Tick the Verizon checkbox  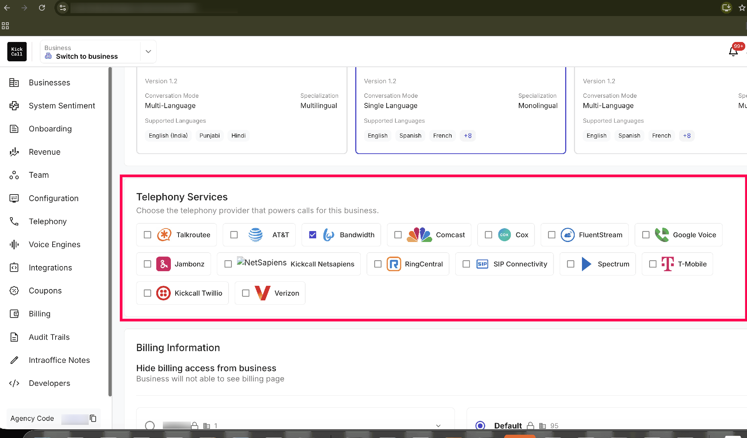(246, 293)
